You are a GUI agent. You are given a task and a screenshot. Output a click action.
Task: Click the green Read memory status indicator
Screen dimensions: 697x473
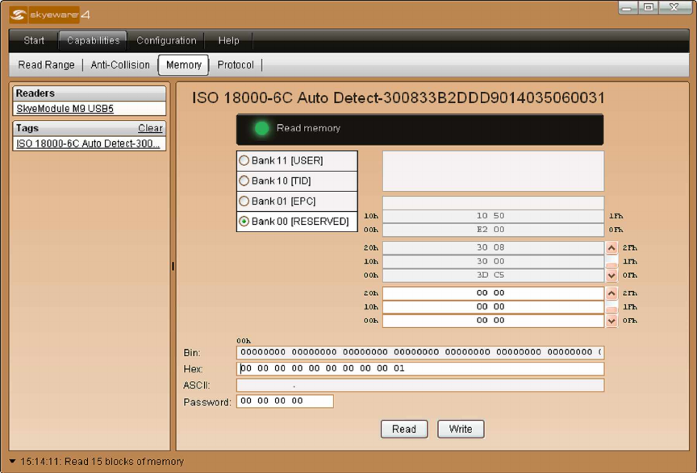[261, 128]
